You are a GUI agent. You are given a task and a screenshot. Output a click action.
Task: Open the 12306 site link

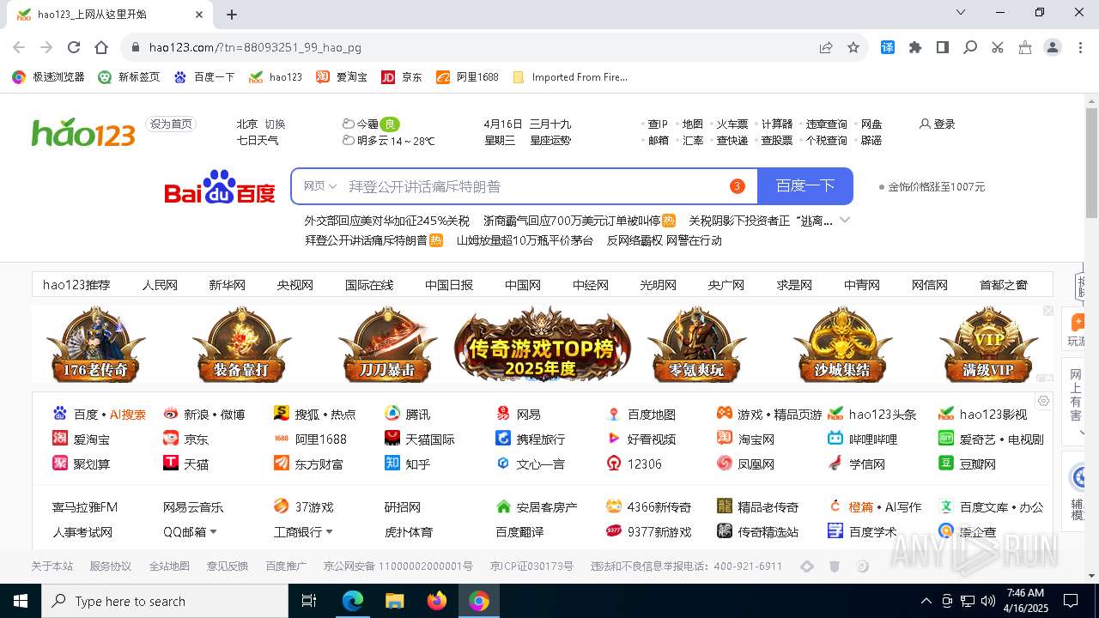tap(647, 464)
